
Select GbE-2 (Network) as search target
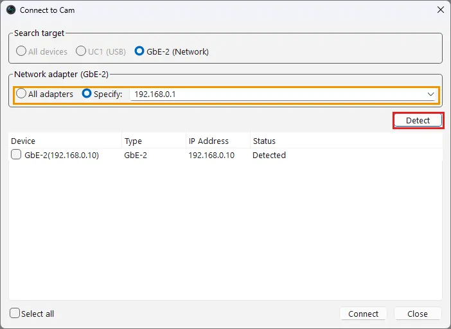[x=172, y=51]
